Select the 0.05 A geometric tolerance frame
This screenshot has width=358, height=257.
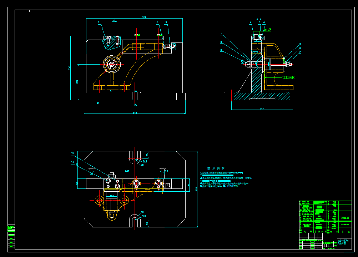[289, 78]
